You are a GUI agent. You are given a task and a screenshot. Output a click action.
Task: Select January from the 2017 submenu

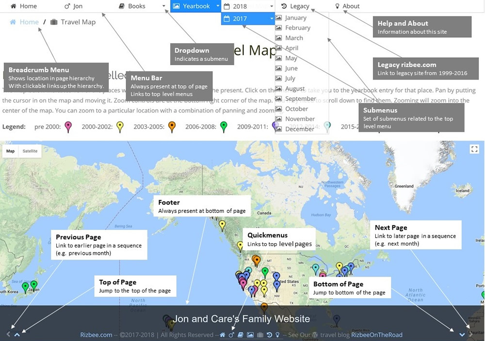[x=291, y=18]
